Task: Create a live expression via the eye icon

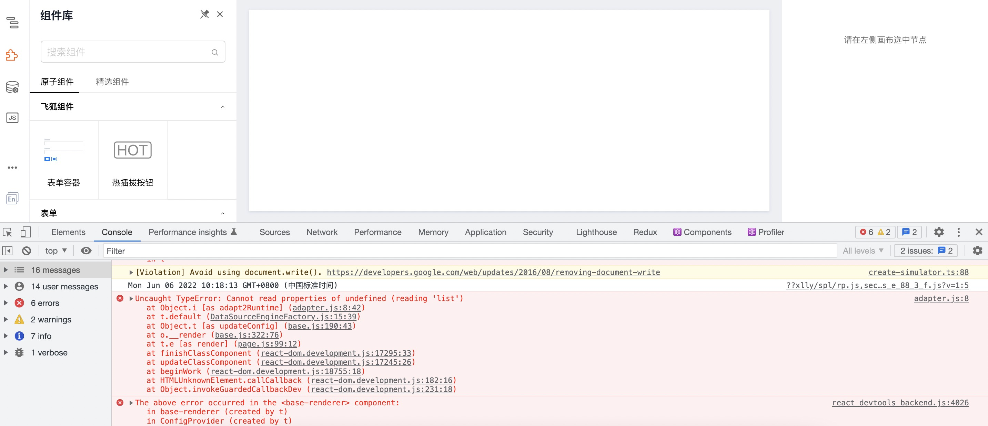Action: point(86,250)
